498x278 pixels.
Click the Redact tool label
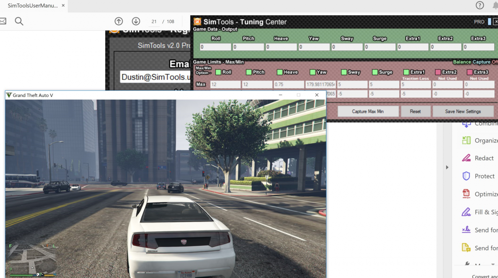pyautogui.click(x=484, y=158)
